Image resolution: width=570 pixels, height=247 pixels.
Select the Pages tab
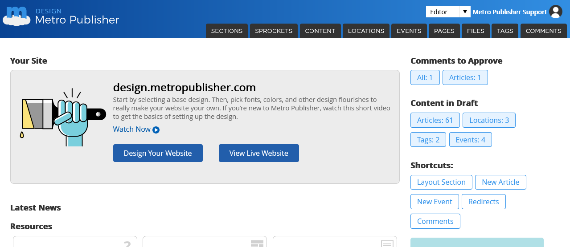coord(444,31)
